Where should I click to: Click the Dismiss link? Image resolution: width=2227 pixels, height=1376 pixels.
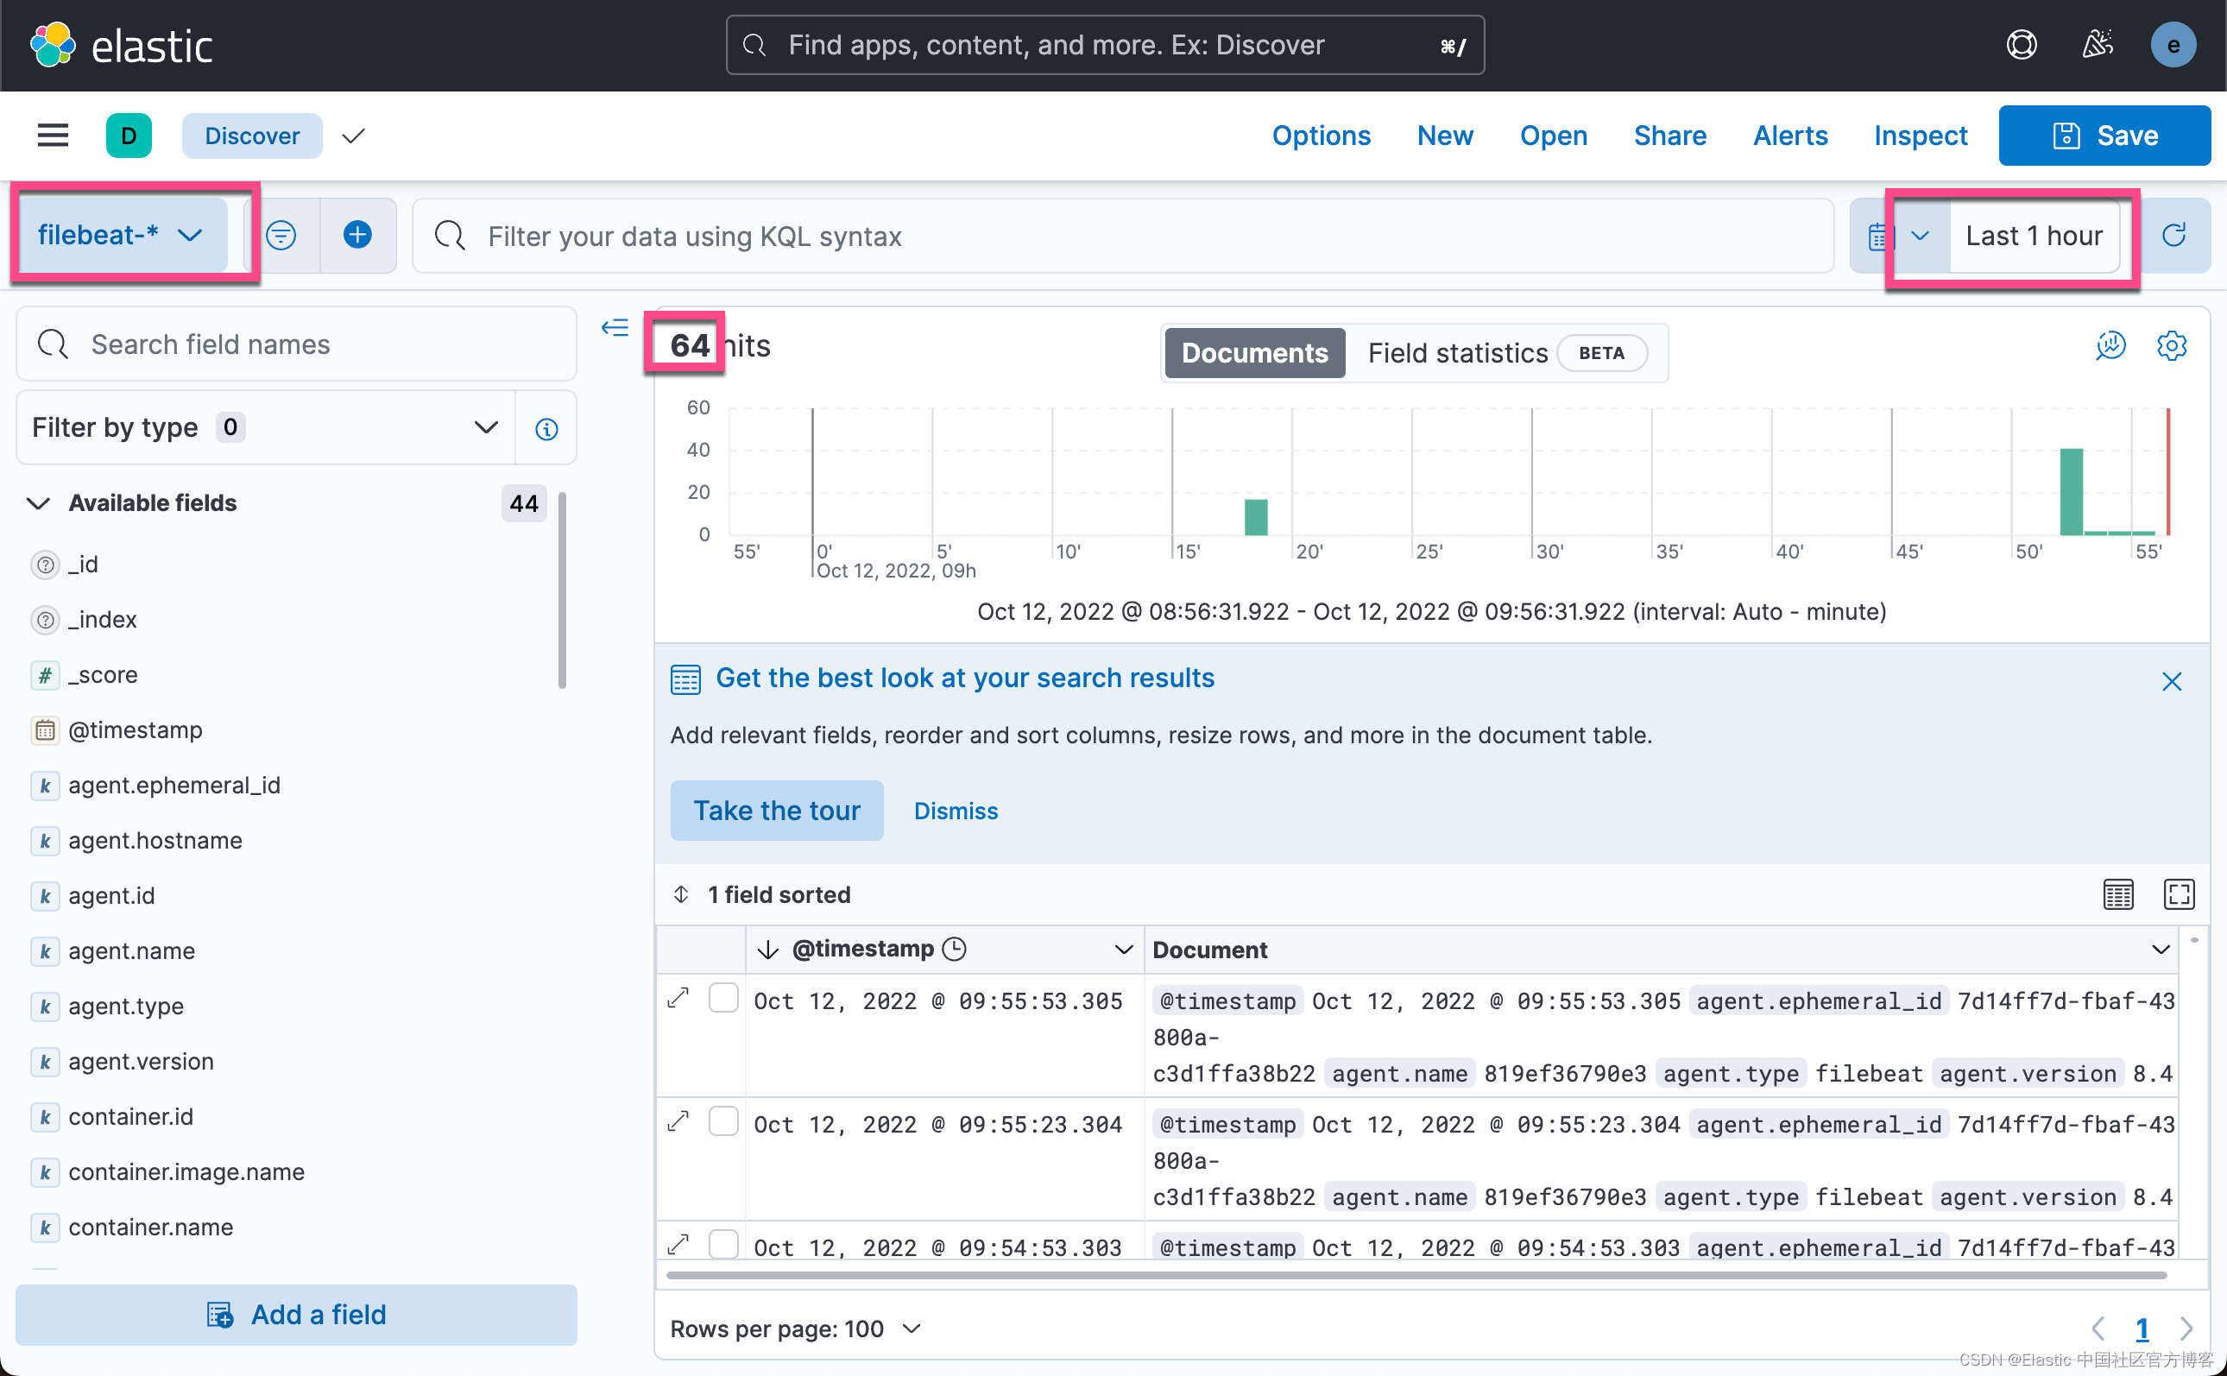pyautogui.click(x=956, y=811)
